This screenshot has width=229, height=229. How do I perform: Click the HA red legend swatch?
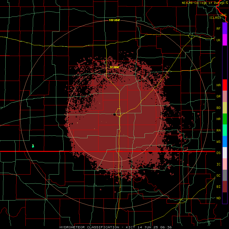point(225,85)
